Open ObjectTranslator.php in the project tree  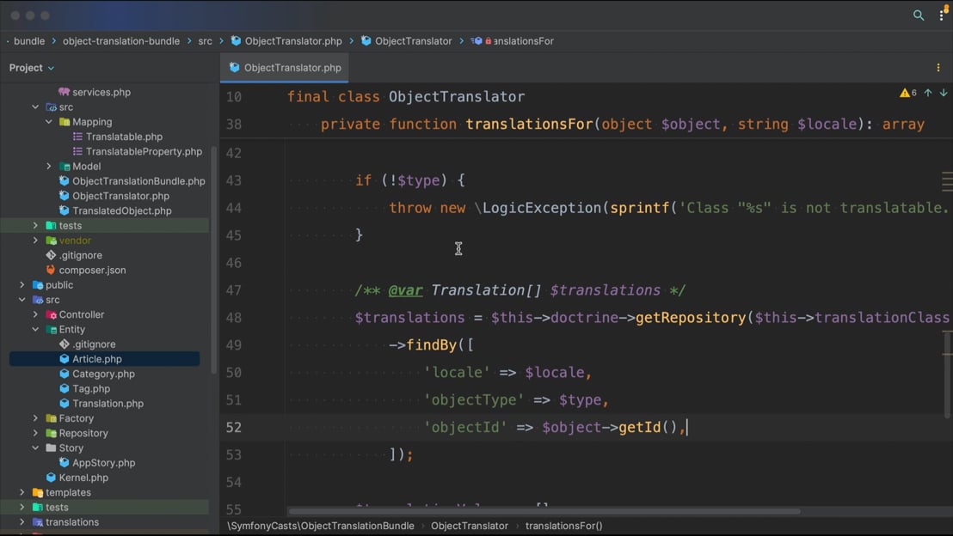coord(120,196)
